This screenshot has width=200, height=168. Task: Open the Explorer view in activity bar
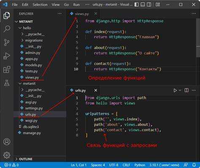pyautogui.click(x=7, y=15)
